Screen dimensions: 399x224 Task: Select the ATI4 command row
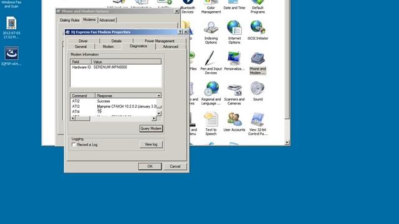click(x=113, y=111)
